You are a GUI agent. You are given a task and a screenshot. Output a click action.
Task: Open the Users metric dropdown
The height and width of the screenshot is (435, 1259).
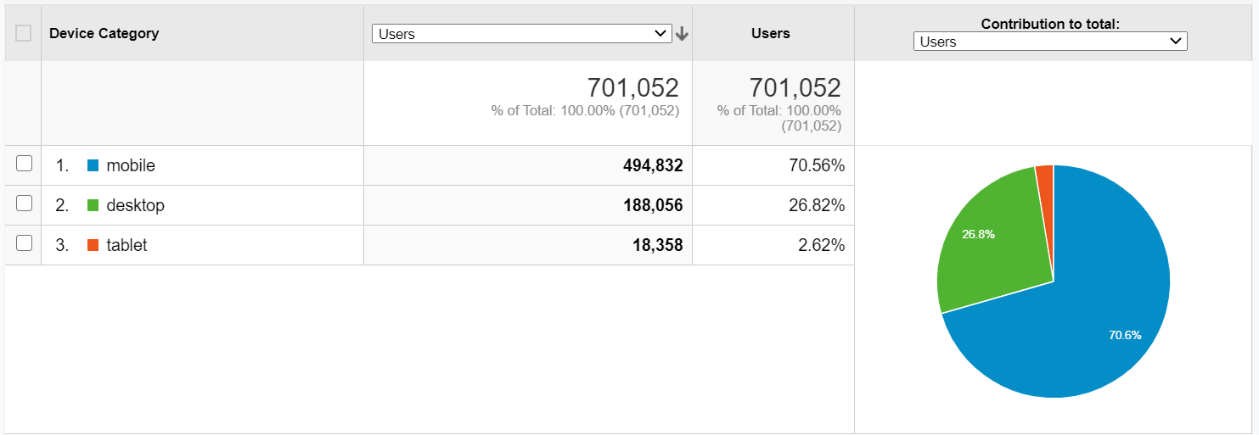522,34
